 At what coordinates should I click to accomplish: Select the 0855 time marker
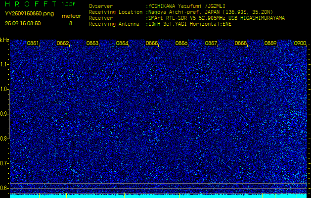coord(152,44)
